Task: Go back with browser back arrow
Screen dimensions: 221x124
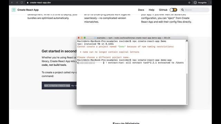Action: pyautogui.click(x=12, y=2)
